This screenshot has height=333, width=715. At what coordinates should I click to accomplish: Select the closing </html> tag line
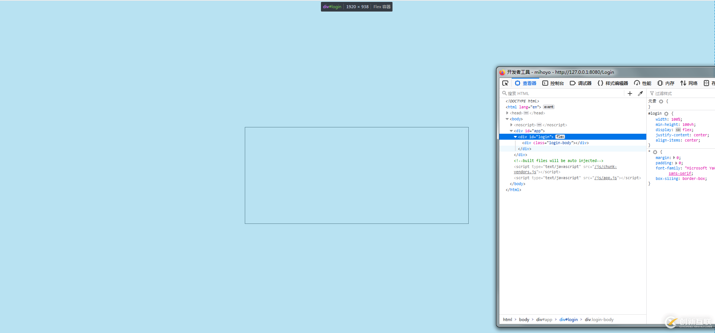(513, 190)
